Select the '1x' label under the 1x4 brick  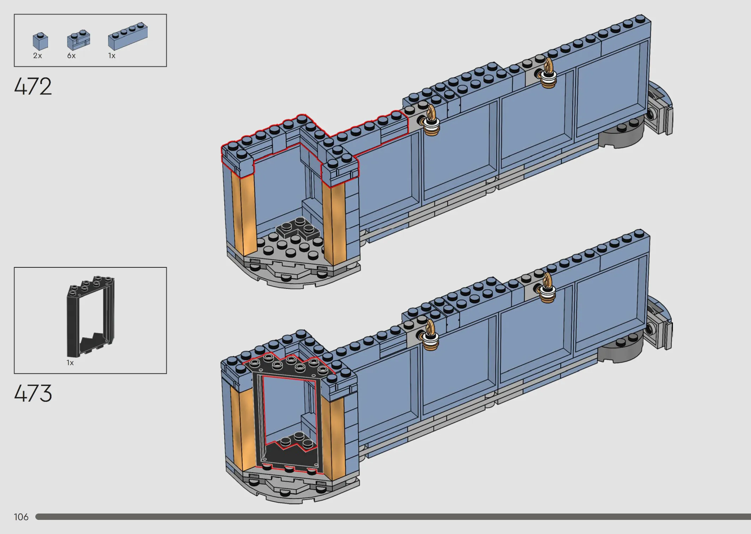(x=112, y=56)
